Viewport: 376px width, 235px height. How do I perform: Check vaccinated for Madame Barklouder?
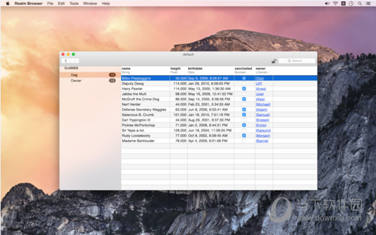click(244, 141)
